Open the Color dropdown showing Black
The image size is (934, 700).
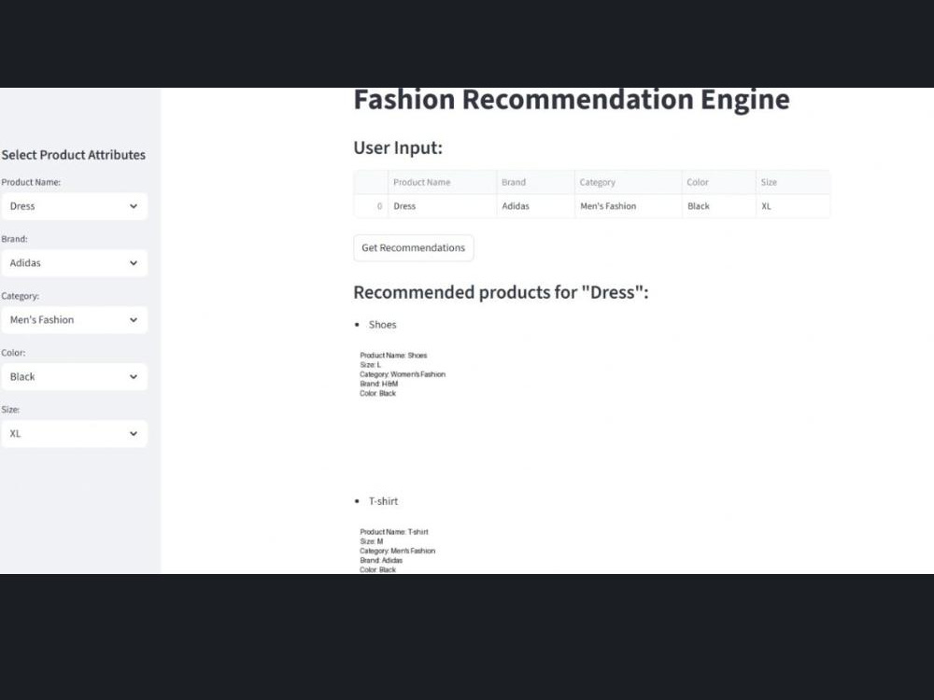pyautogui.click(x=74, y=377)
